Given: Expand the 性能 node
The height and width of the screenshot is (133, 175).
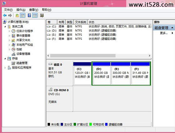Looking at the screenshot, I should click(x=9, y=49).
